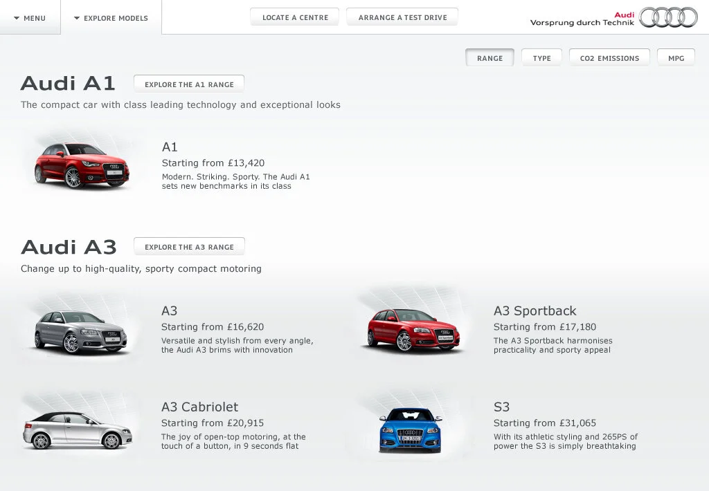Click 'The compact car with class leading technology' tagline
709x491 pixels.
point(181,105)
